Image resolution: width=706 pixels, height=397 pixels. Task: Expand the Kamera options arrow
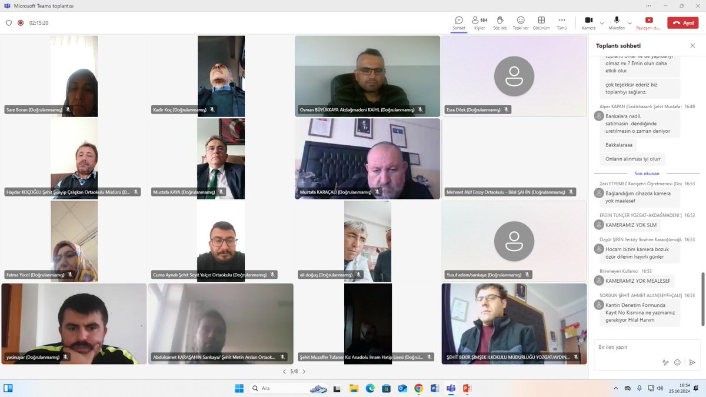tap(602, 23)
